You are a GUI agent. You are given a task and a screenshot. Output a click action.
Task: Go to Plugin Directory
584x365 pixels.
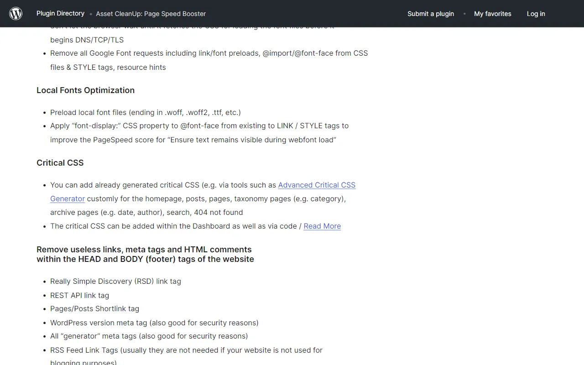pos(60,13)
